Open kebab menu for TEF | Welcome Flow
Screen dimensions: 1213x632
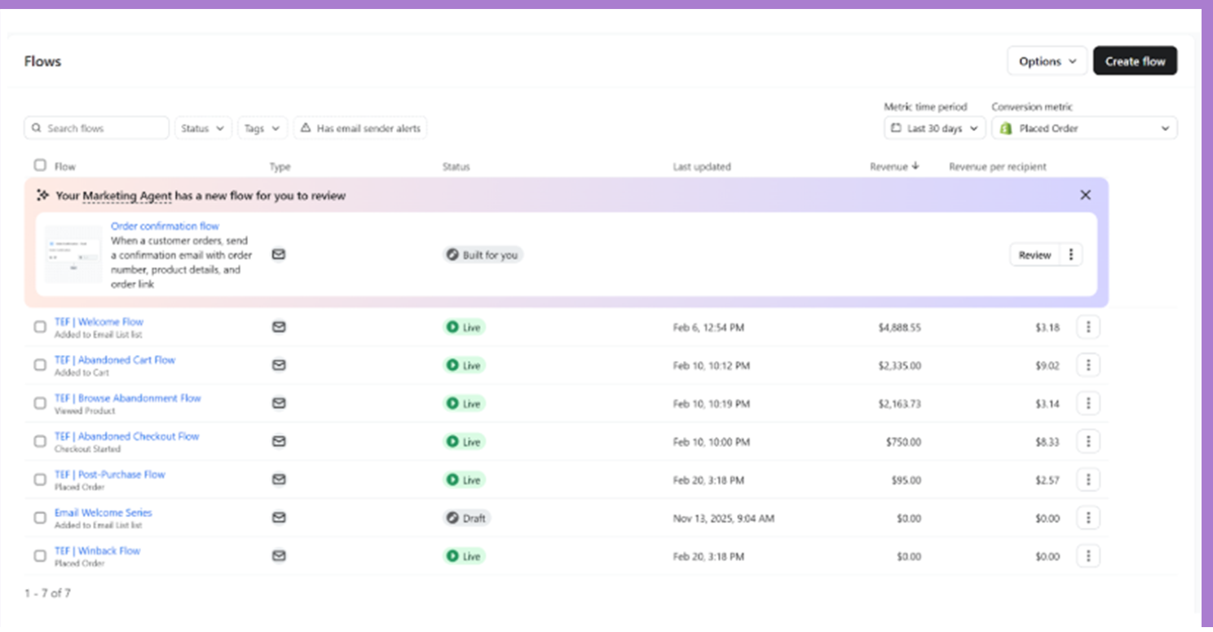click(1088, 327)
